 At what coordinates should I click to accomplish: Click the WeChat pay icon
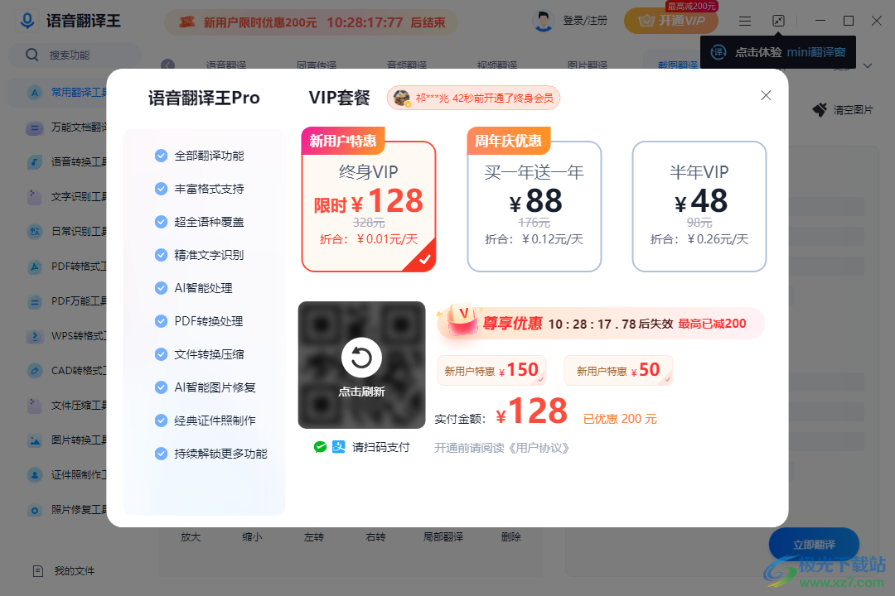coord(320,447)
